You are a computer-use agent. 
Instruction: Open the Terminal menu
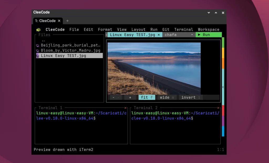click(184, 30)
